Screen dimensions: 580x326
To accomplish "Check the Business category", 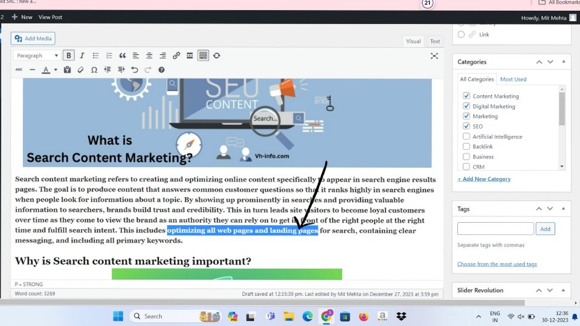I will click(466, 156).
